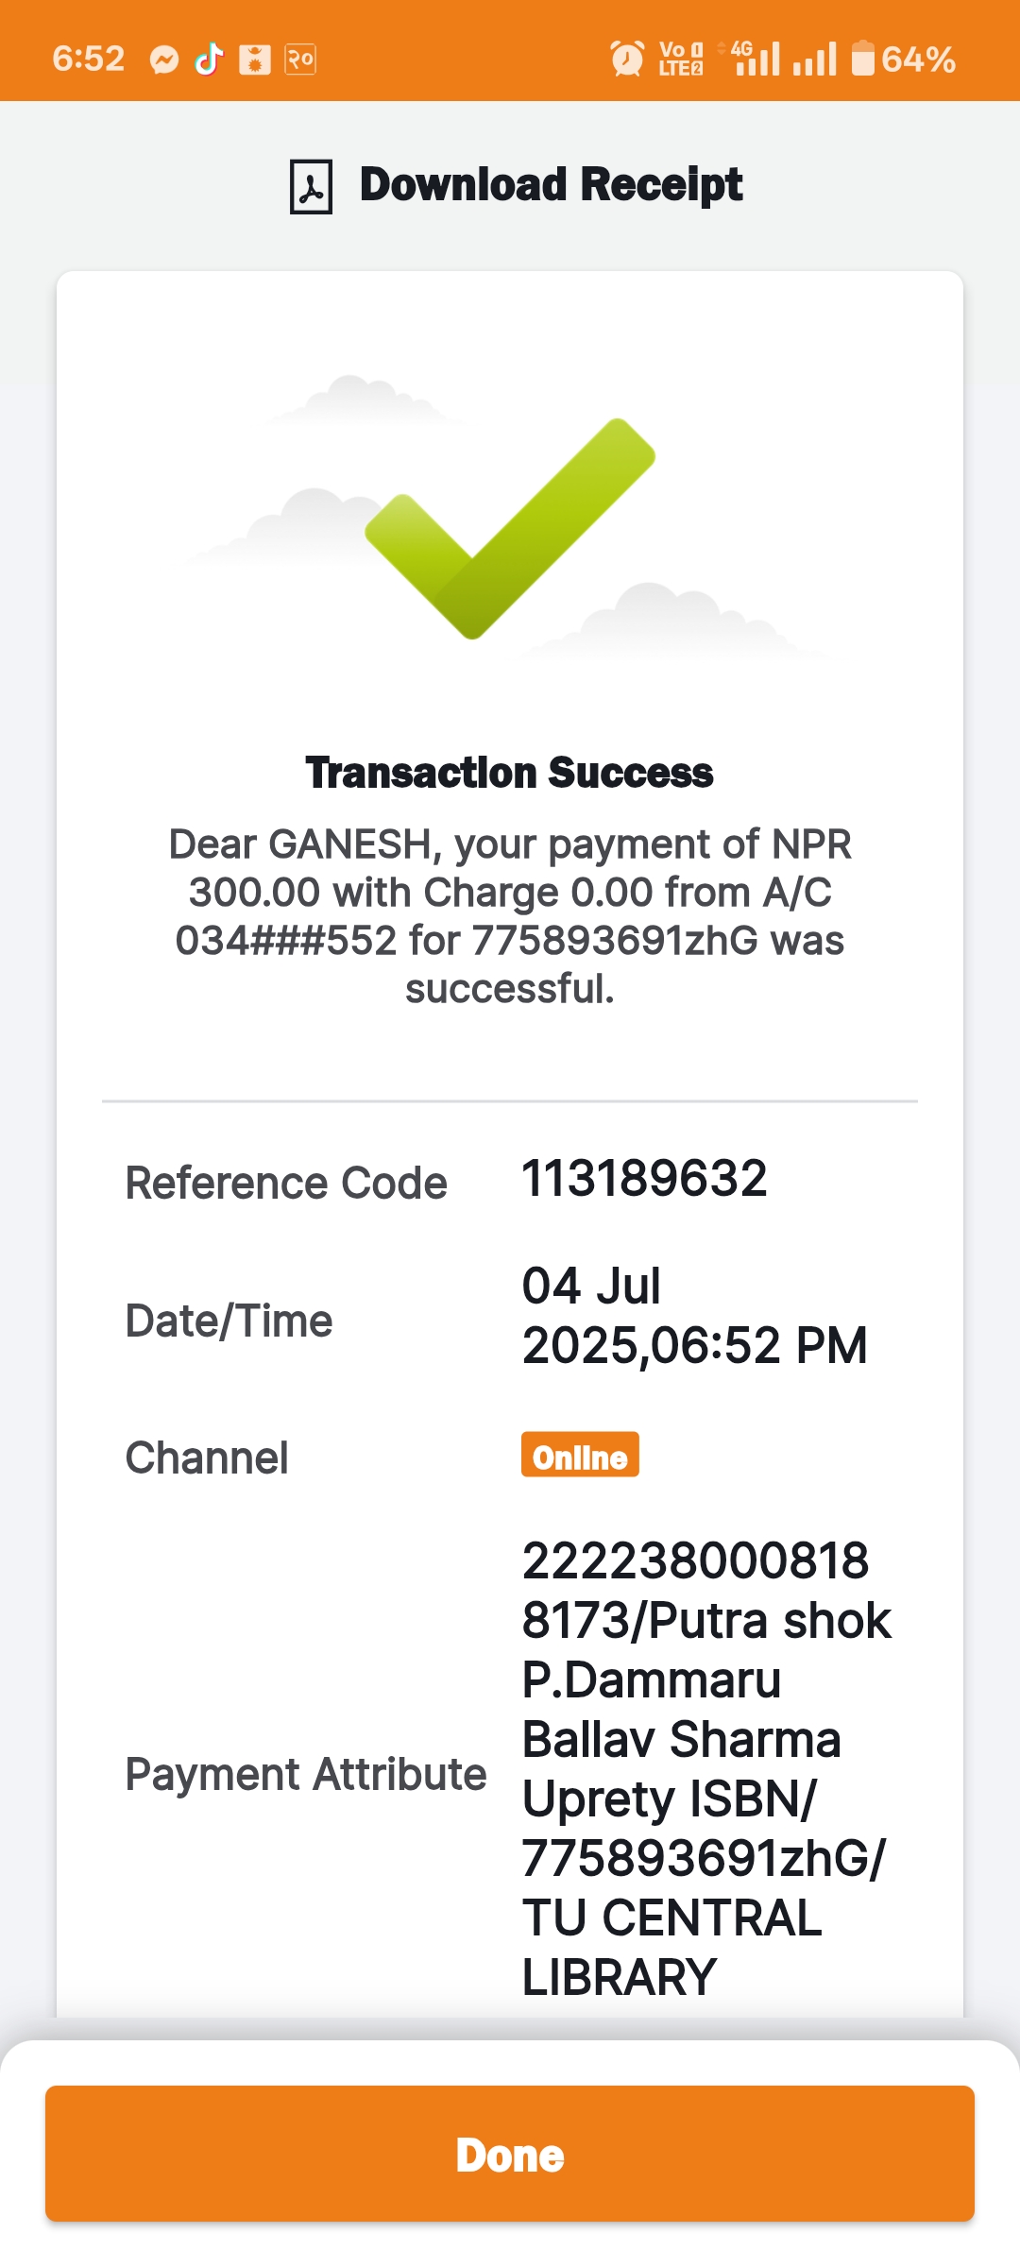Click the orange Online channel badge
This screenshot has width=1020, height=2267.
click(580, 1456)
